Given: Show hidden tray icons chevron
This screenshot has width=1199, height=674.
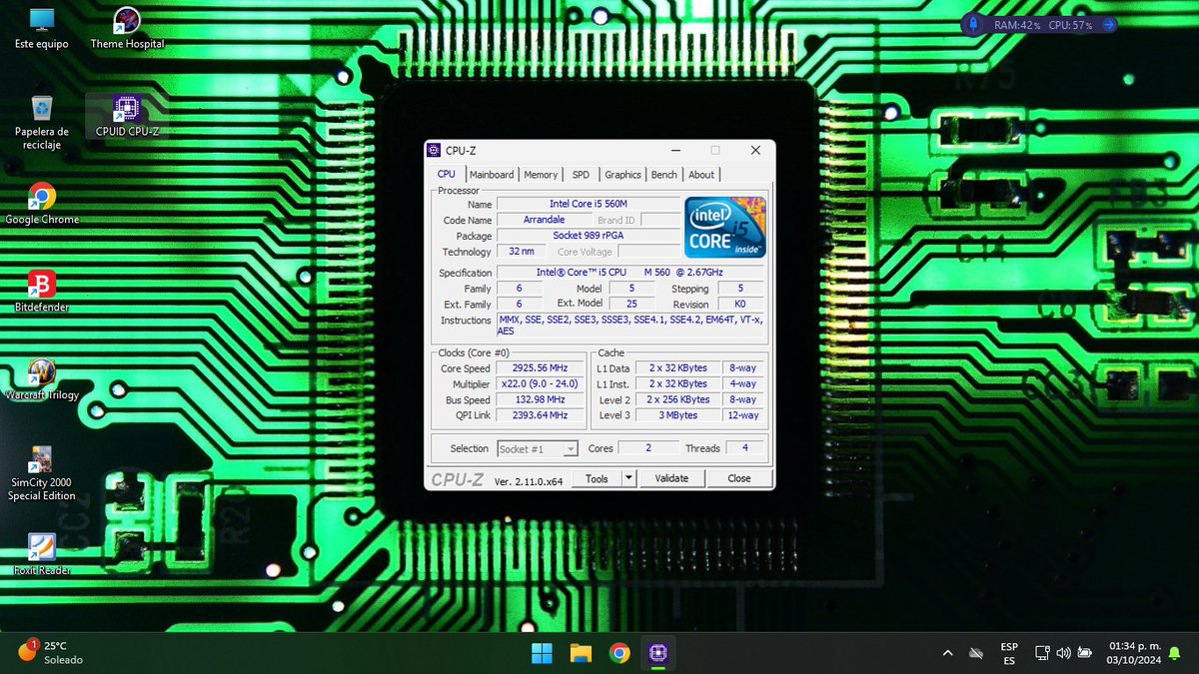Looking at the screenshot, I should (947, 653).
